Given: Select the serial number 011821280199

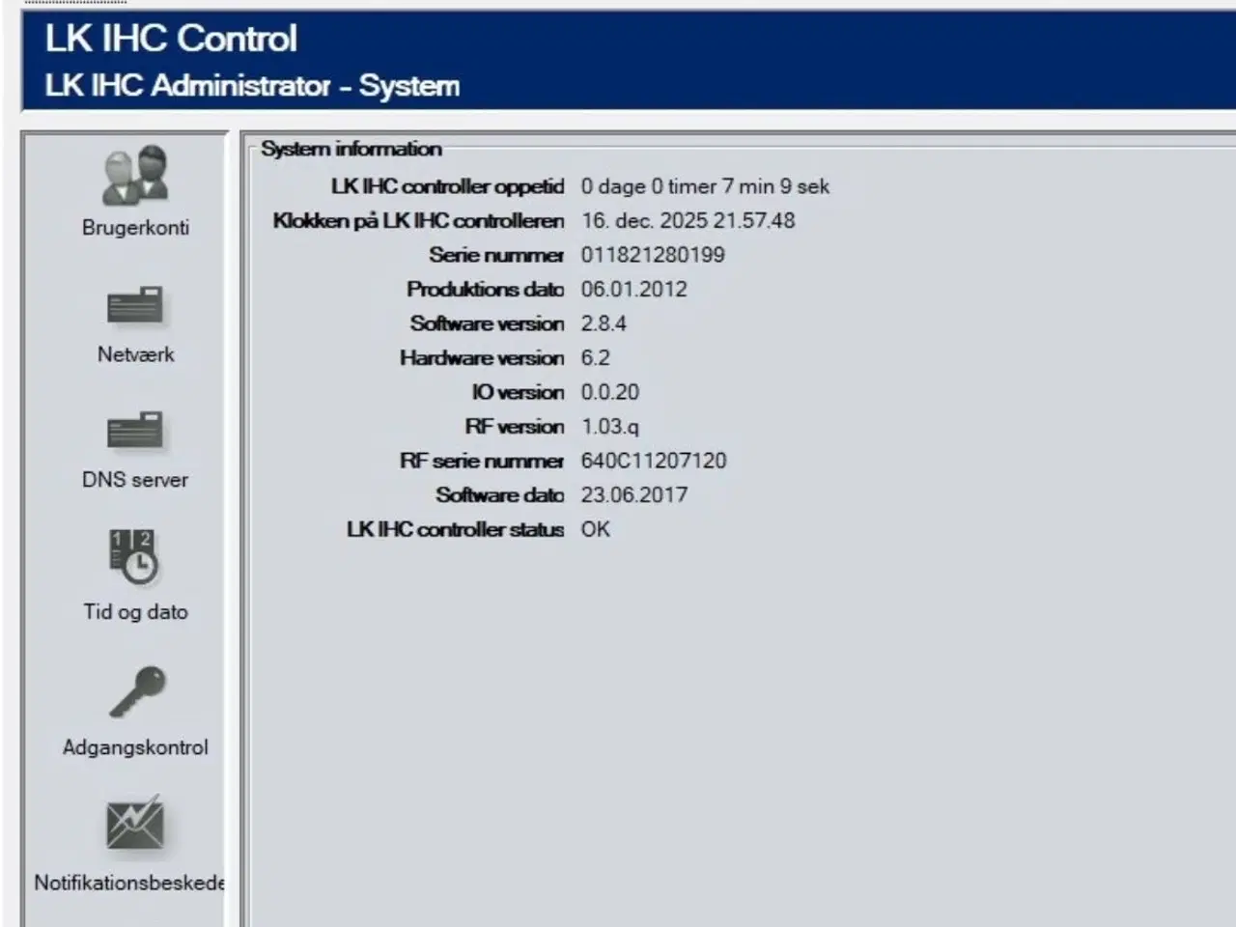Looking at the screenshot, I should pyautogui.click(x=652, y=255).
